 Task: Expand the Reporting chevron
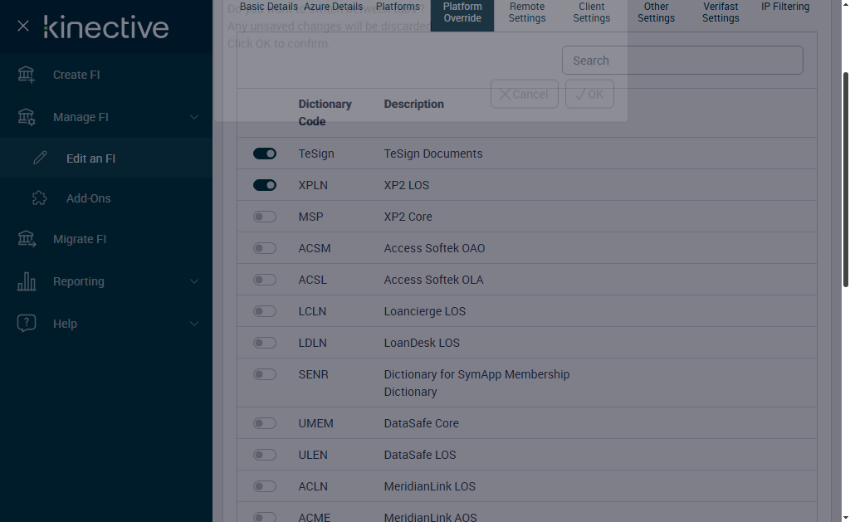(193, 281)
